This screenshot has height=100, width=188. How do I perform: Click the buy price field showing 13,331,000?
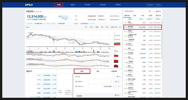coord(101,86)
